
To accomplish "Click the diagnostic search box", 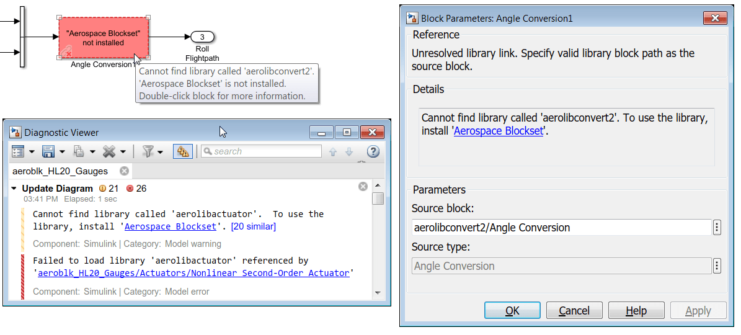I will tap(262, 151).
